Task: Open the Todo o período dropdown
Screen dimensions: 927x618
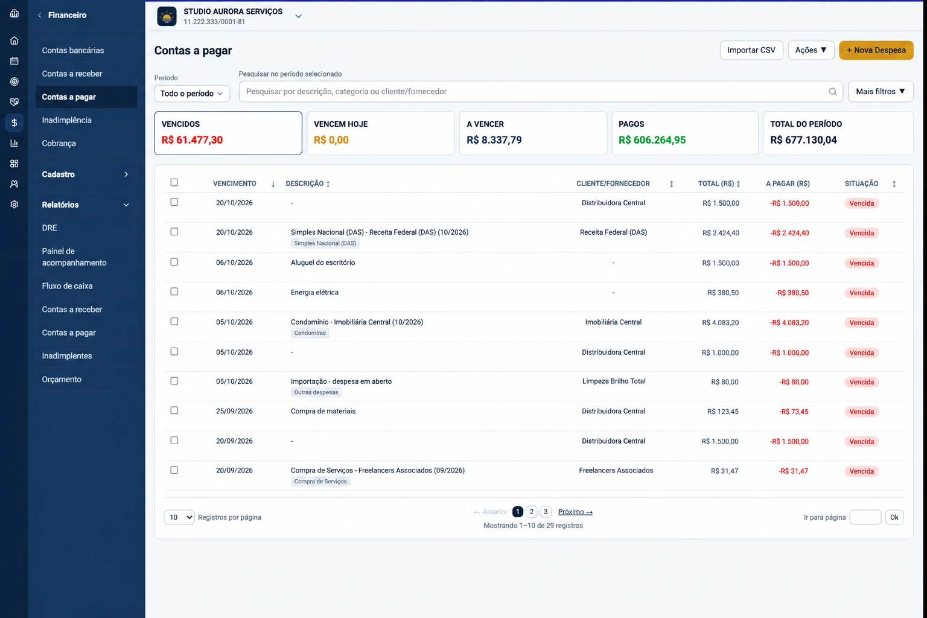Action: (192, 94)
